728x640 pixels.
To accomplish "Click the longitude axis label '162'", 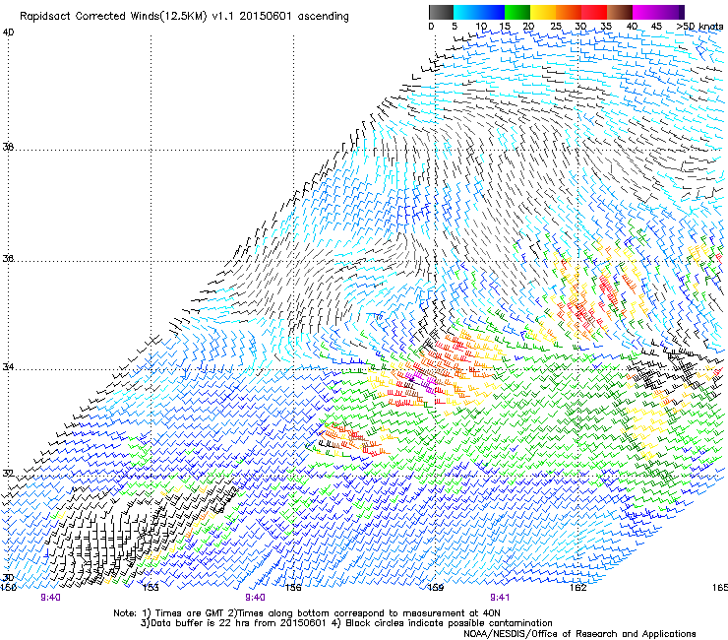I will pyautogui.click(x=578, y=588).
